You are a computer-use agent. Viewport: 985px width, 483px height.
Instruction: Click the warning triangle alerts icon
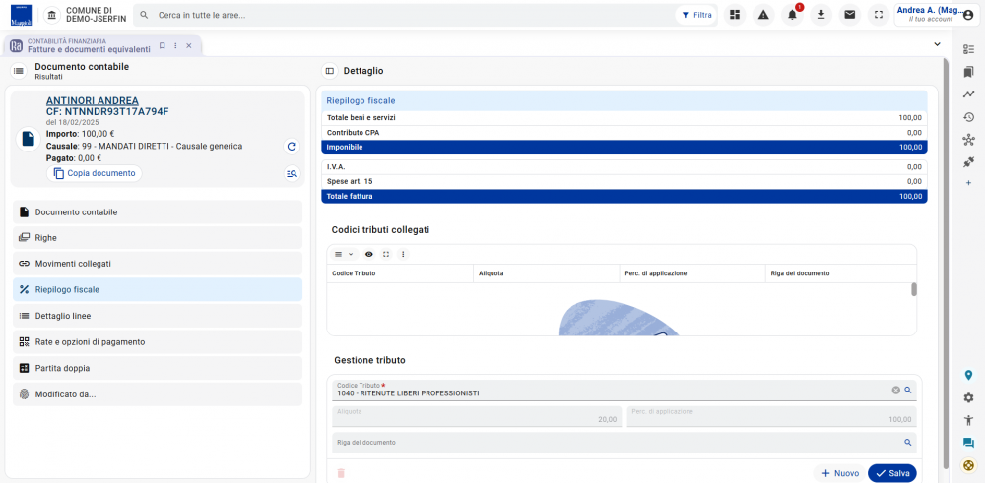pos(763,15)
